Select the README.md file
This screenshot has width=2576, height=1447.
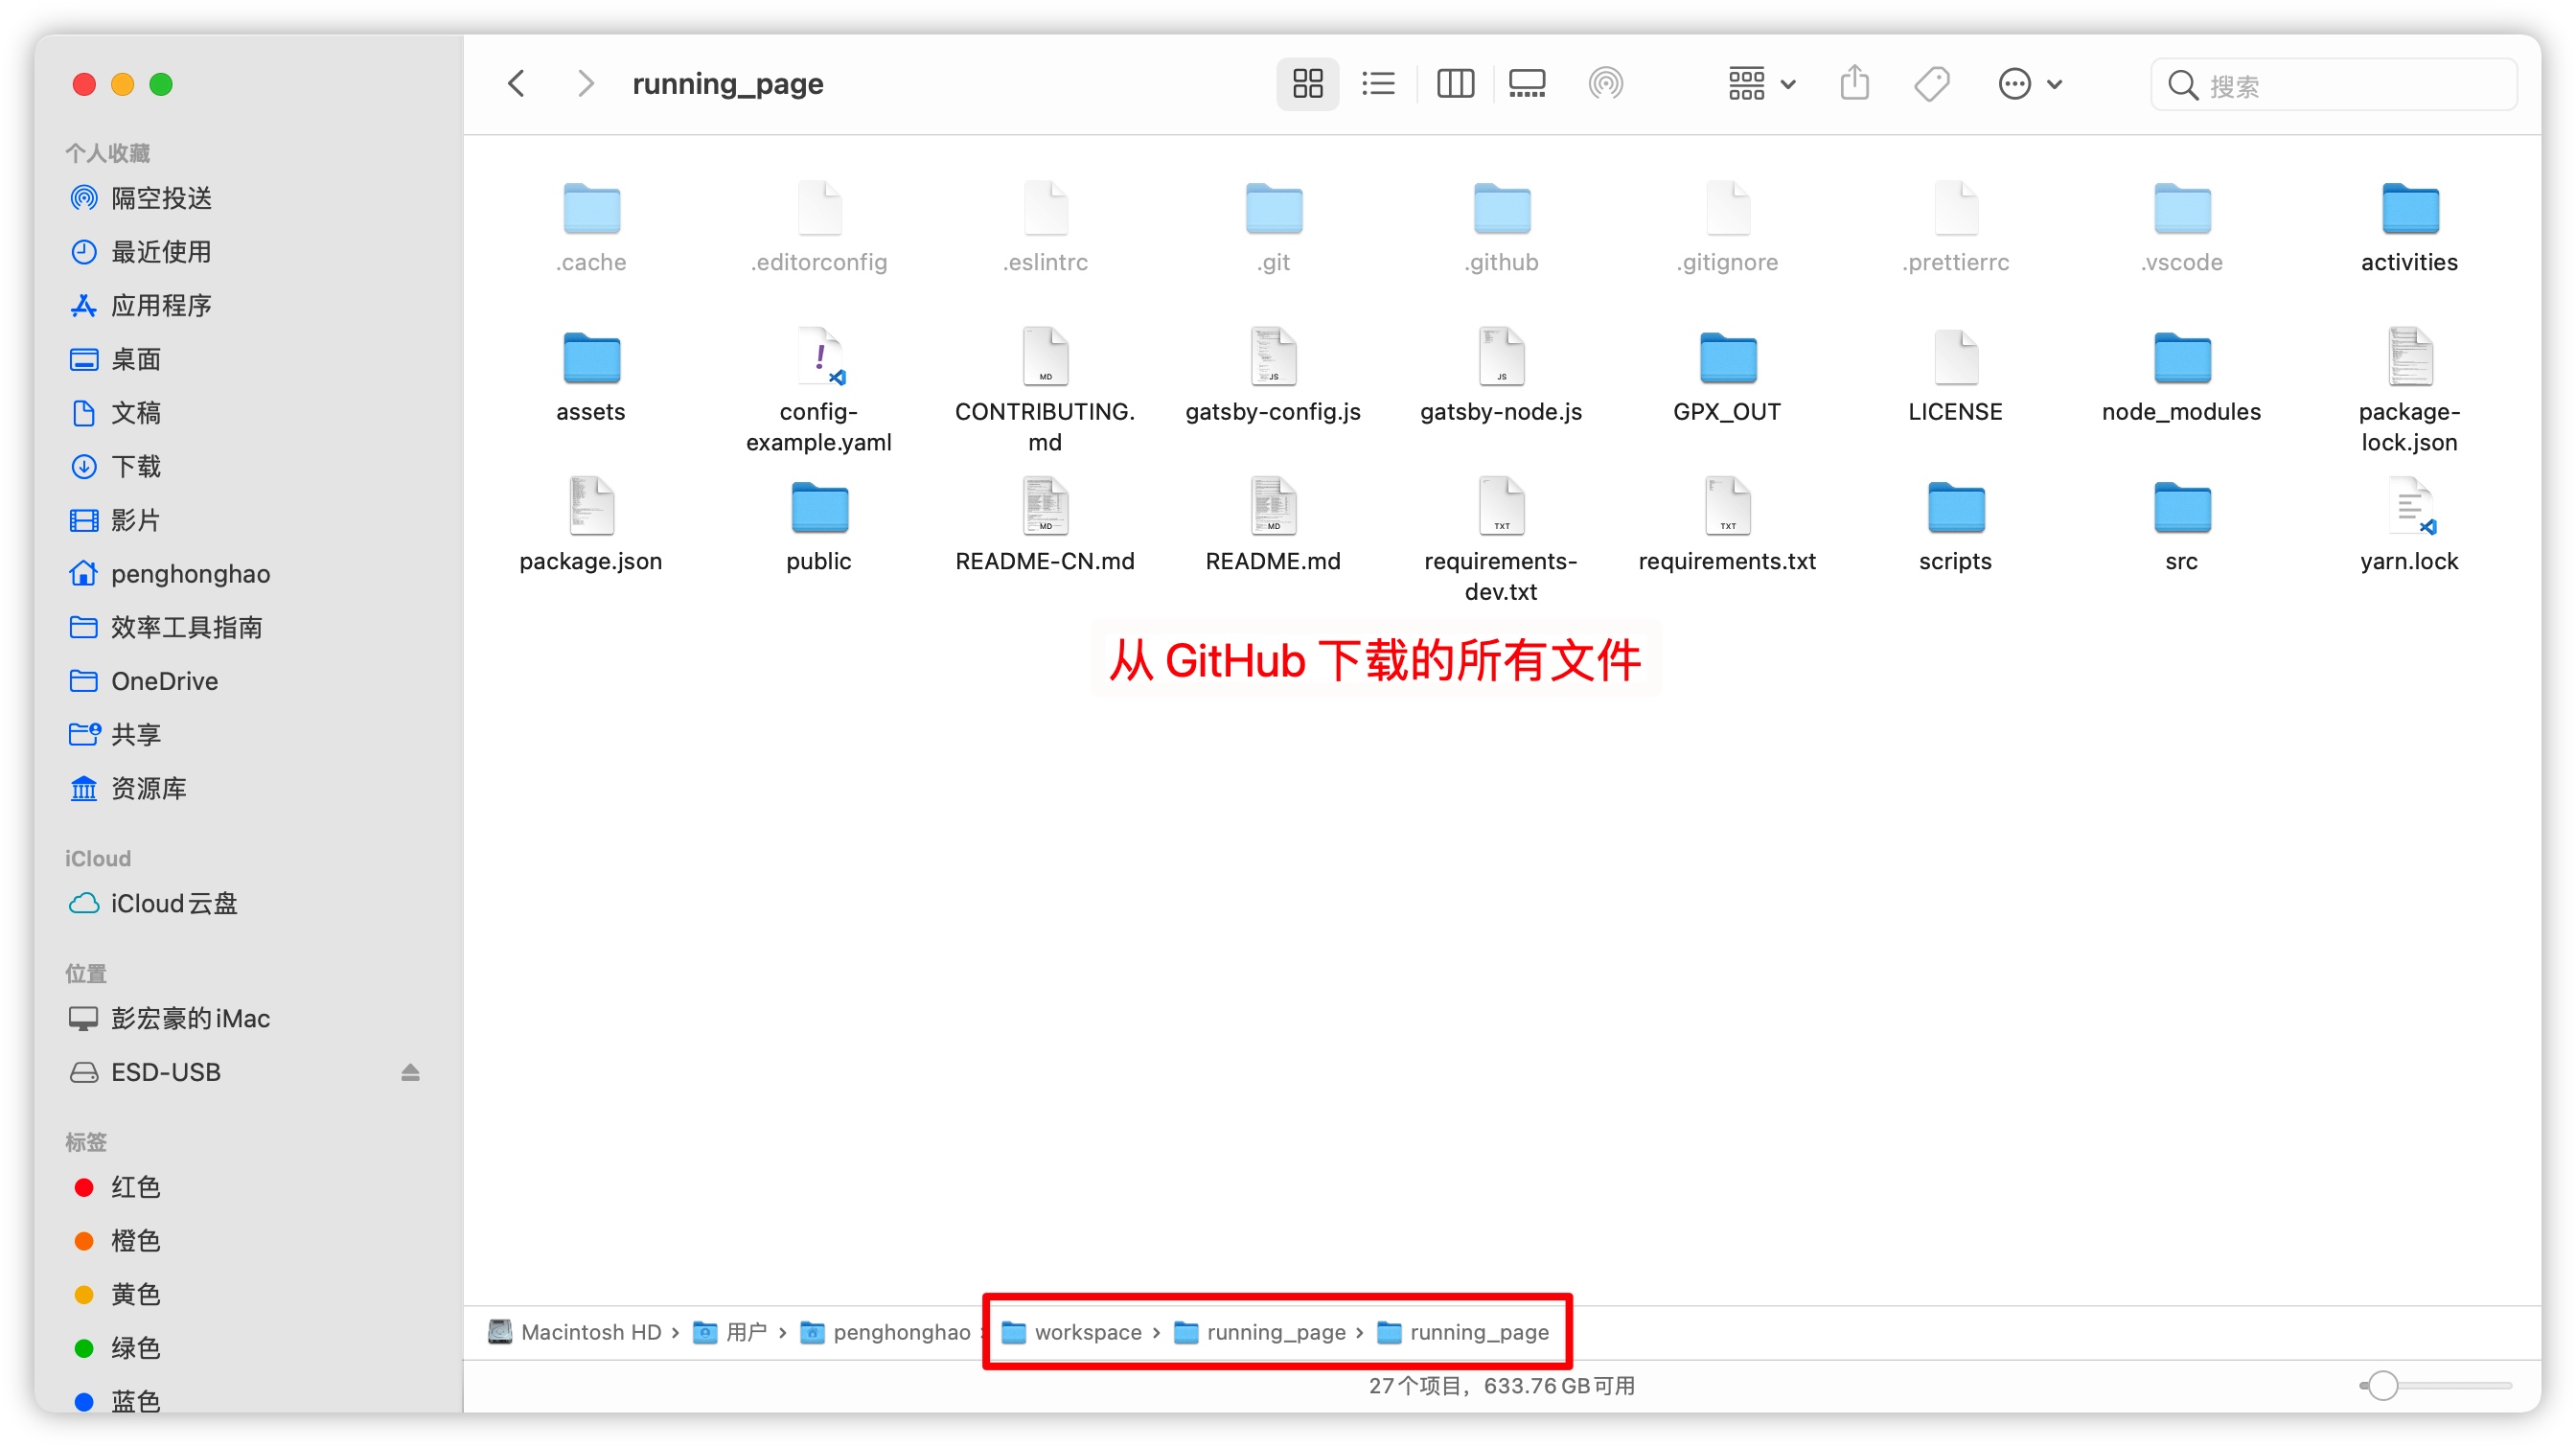click(1272, 509)
